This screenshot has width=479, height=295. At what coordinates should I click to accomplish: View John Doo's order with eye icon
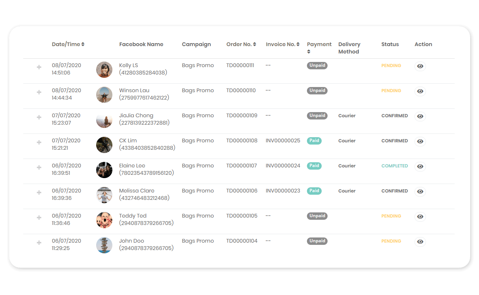coord(420,242)
